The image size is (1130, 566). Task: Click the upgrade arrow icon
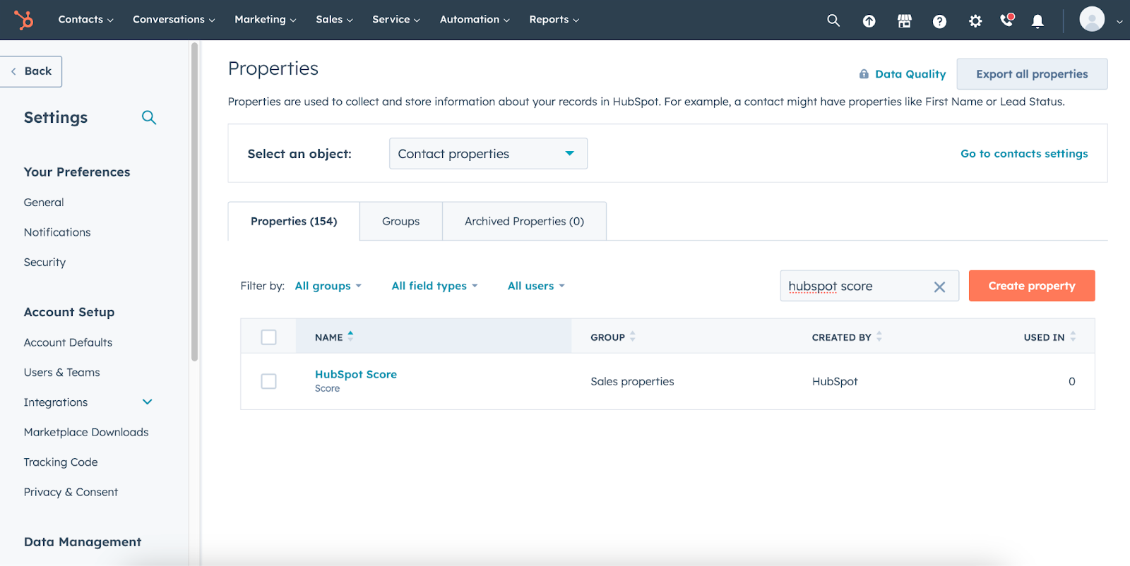click(869, 21)
